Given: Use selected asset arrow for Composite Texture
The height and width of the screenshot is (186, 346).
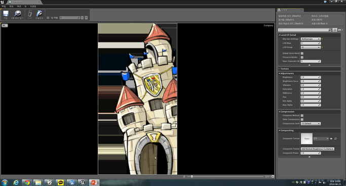Looking at the screenshot, I should pos(331,138).
